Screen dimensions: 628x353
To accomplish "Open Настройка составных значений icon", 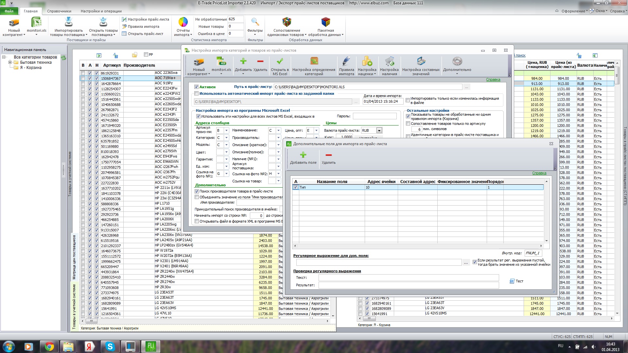I will pos(421,61).
